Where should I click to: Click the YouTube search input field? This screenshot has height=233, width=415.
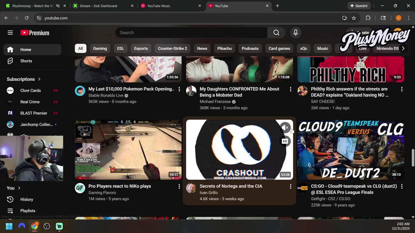click(x=191, y=33)
